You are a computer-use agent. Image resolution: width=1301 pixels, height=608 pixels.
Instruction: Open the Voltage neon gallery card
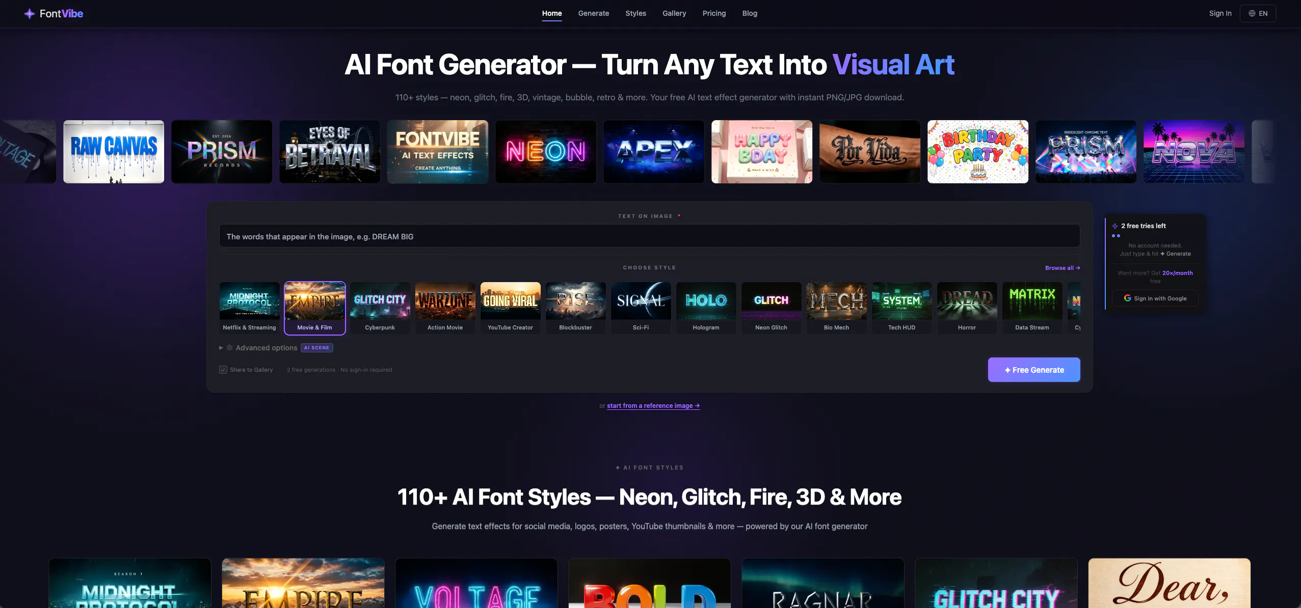[476, 583]
